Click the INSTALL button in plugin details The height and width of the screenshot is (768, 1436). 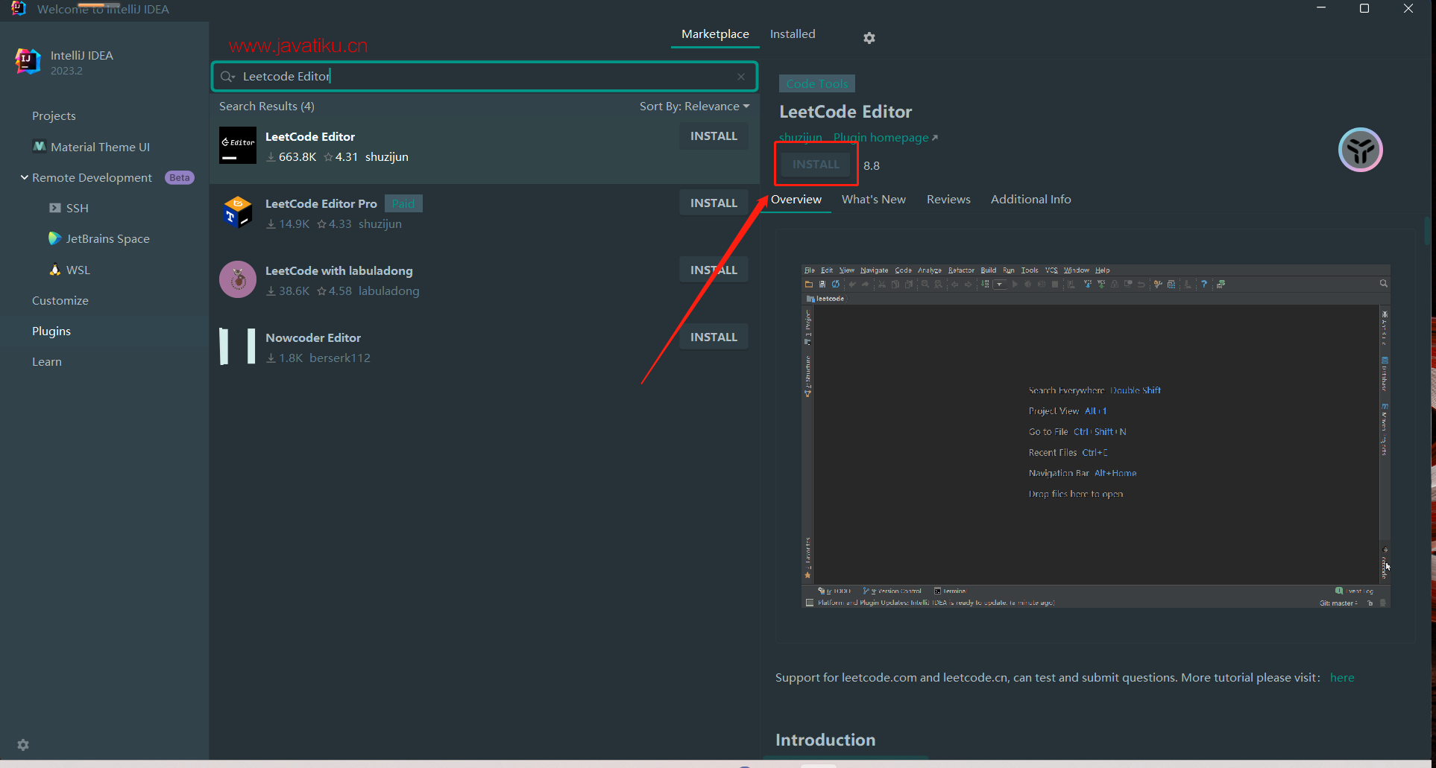(x=816, y=165)
